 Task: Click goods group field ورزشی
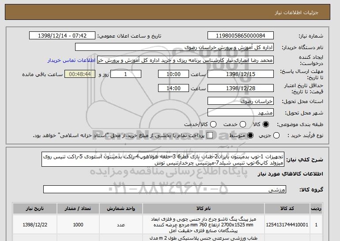click(x=165, y=190)
